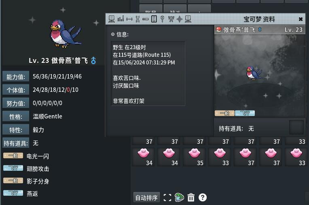The height and width of the screenshot is (205, 309).
Task: Select the four-point sparkle tab icon
Action: click(180, 19)
